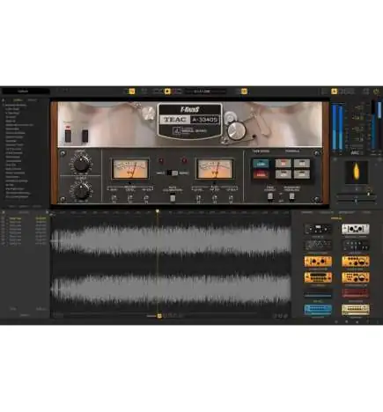Screen dimensions: 383x412
Task: Select the upper-left Formula button
Action: coord(283,164)
